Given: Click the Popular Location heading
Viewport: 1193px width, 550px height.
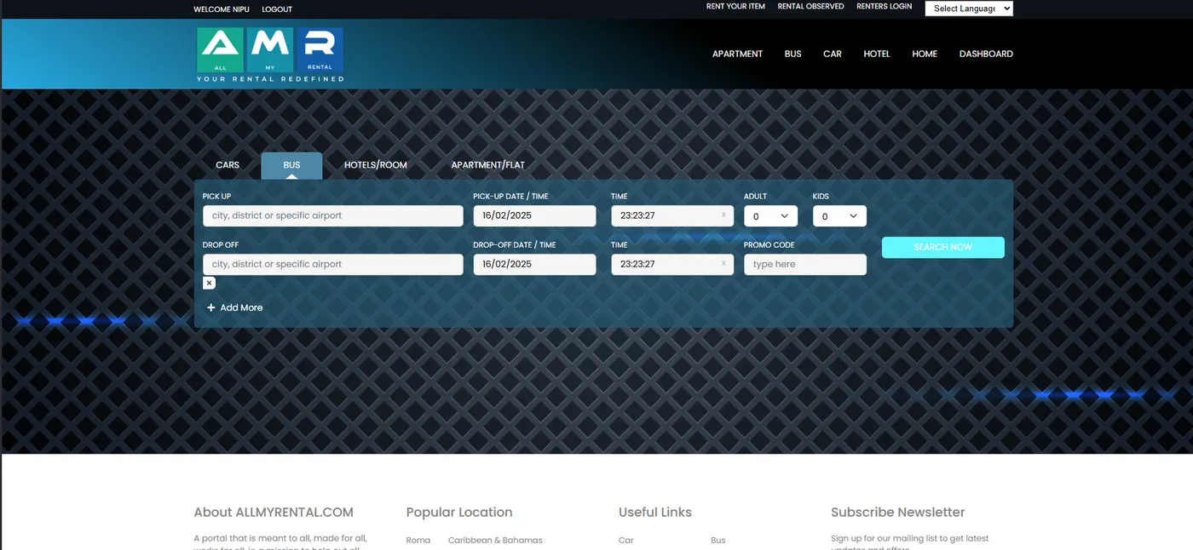Looking at the screenshot, I should (459, 513).
